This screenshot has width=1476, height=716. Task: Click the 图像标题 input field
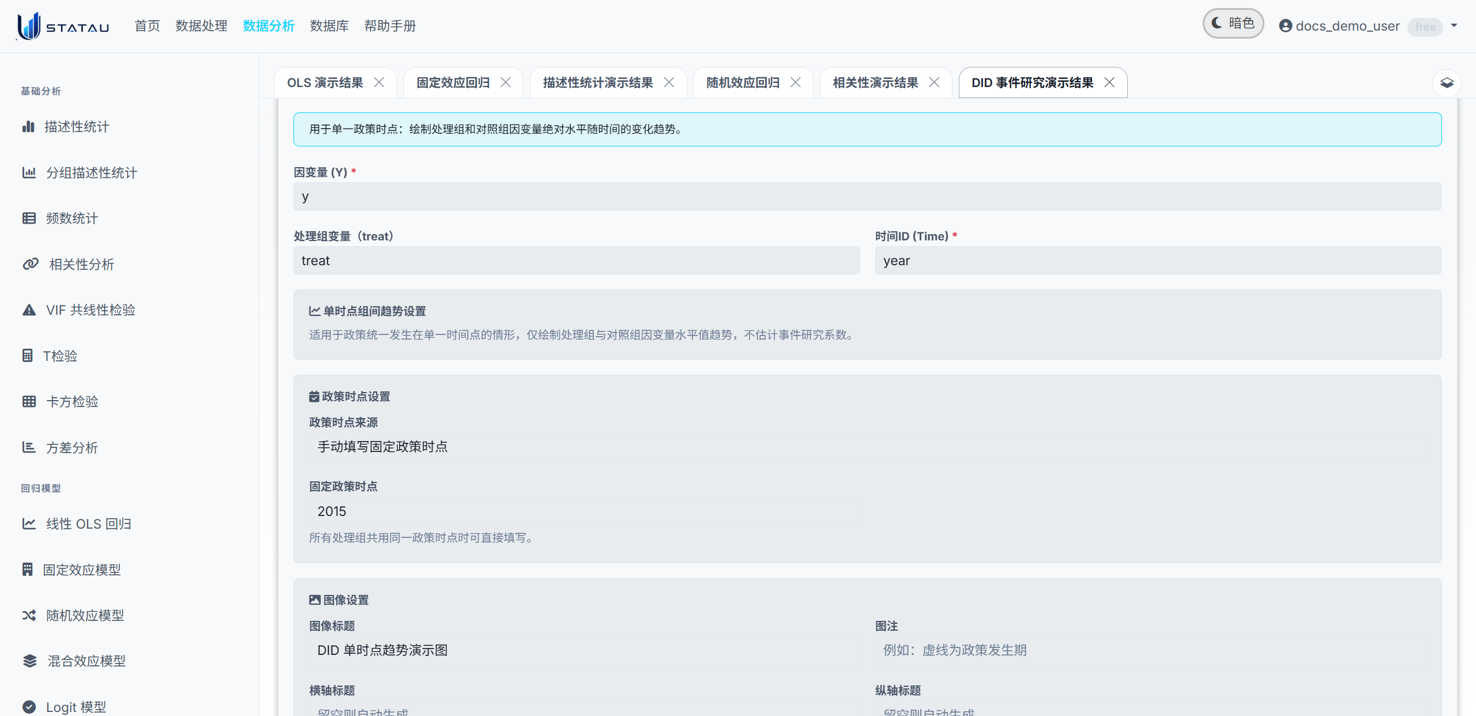coord(584,650)
